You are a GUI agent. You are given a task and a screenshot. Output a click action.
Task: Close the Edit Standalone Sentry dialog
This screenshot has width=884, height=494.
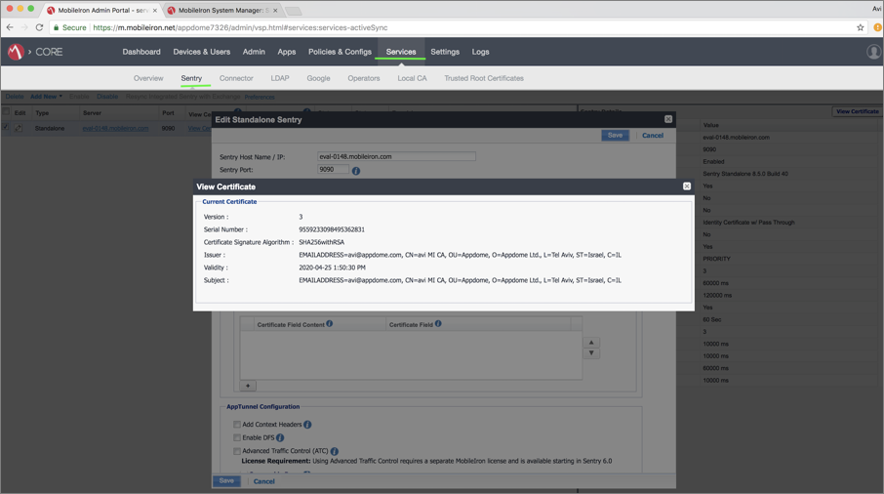pyautogui.click(x=668, y=119)
